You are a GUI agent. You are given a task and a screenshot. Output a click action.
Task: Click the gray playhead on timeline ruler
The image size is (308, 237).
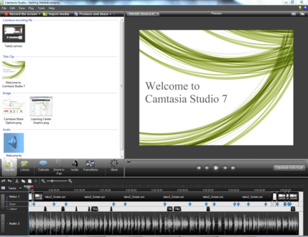[28, 187]
